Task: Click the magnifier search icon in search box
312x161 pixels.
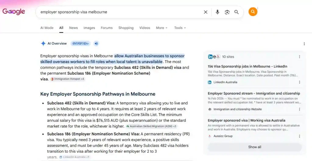Action: click(x=236, y=12)
